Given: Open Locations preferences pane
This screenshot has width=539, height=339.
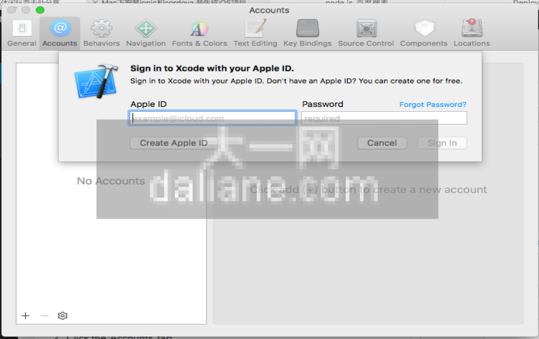Looking at the screenshot, I should point(472,33).
